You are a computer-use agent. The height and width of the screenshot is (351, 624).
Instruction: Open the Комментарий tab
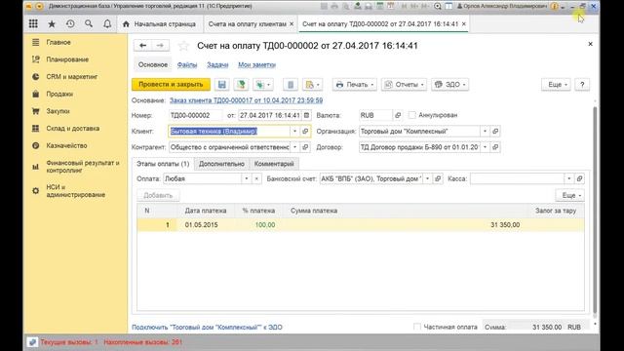(274, 164)
